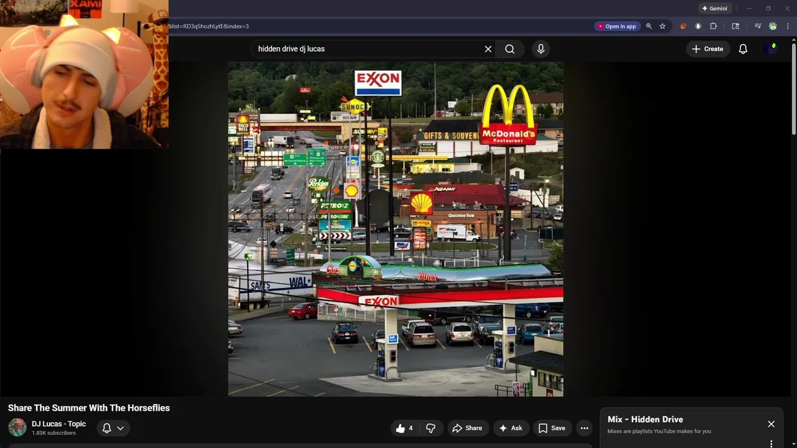Open the DJ Lucas - Topic channel link
This screenshot has width=797, height=448.
point(59,424)
